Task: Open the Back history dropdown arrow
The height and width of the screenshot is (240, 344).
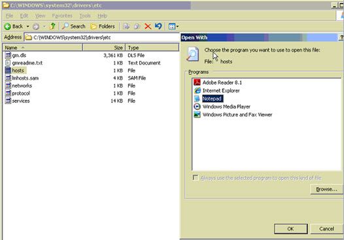Action: pos(28,27)
